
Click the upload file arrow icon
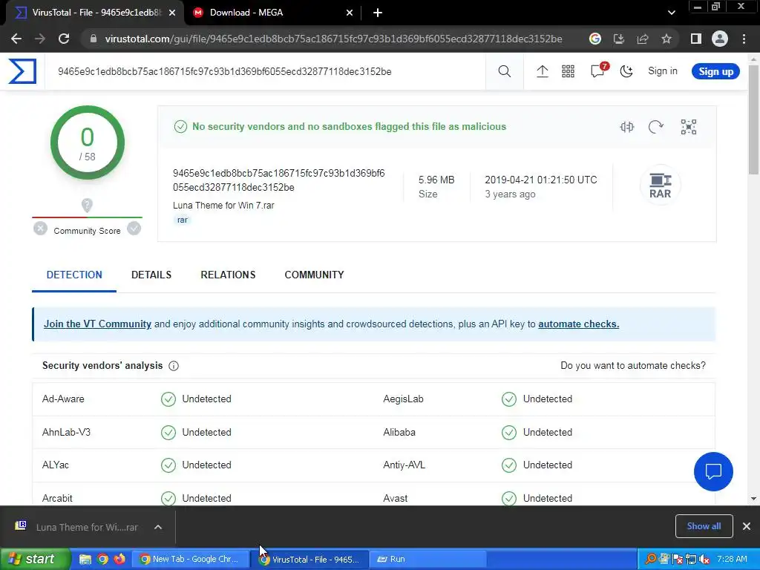coord(543,71)
